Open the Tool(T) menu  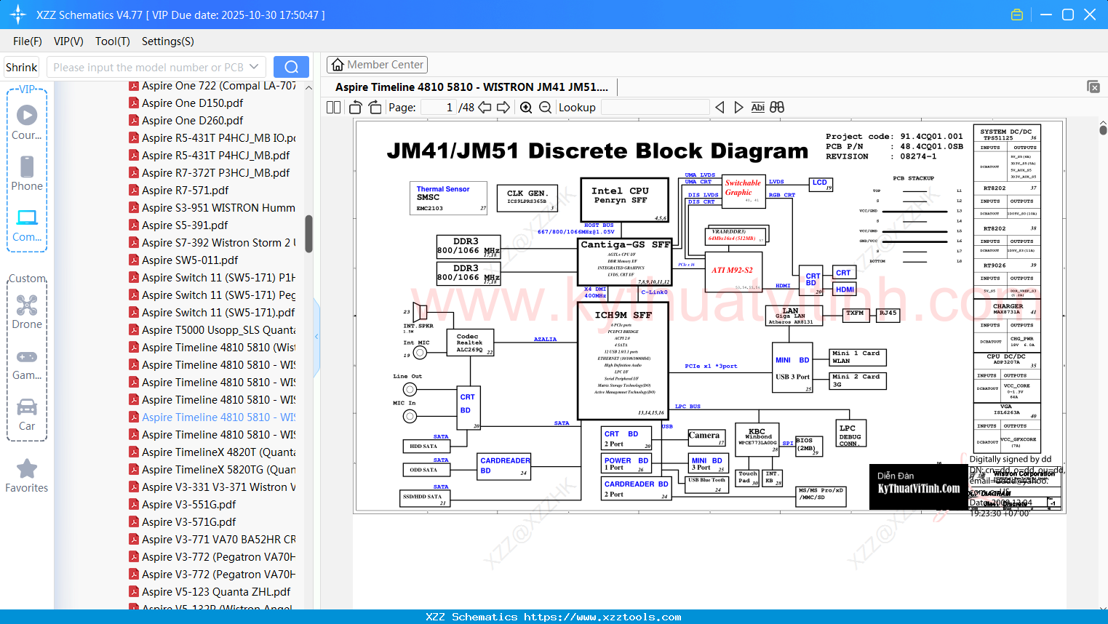click(x=113, y=41)
